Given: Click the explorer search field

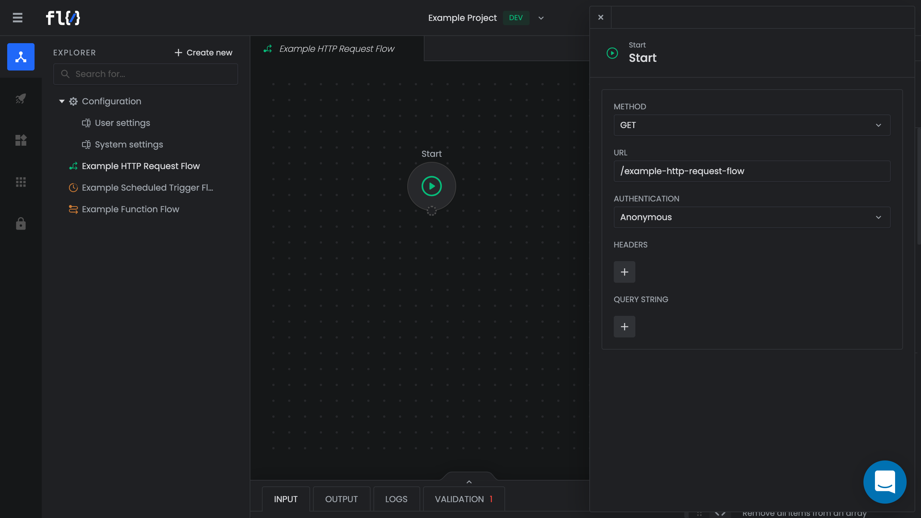Looking at the screenshot, I should click(x=146, y=74).
